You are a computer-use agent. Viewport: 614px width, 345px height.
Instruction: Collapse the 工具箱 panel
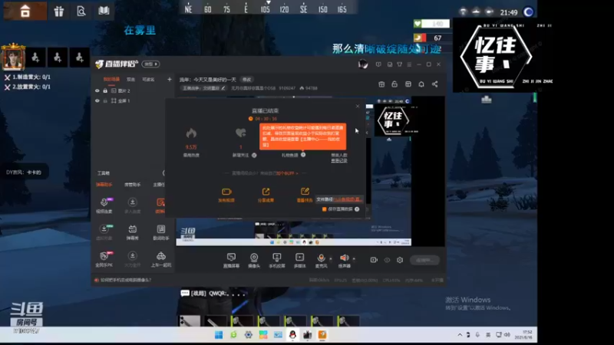[x=163, y=173]
